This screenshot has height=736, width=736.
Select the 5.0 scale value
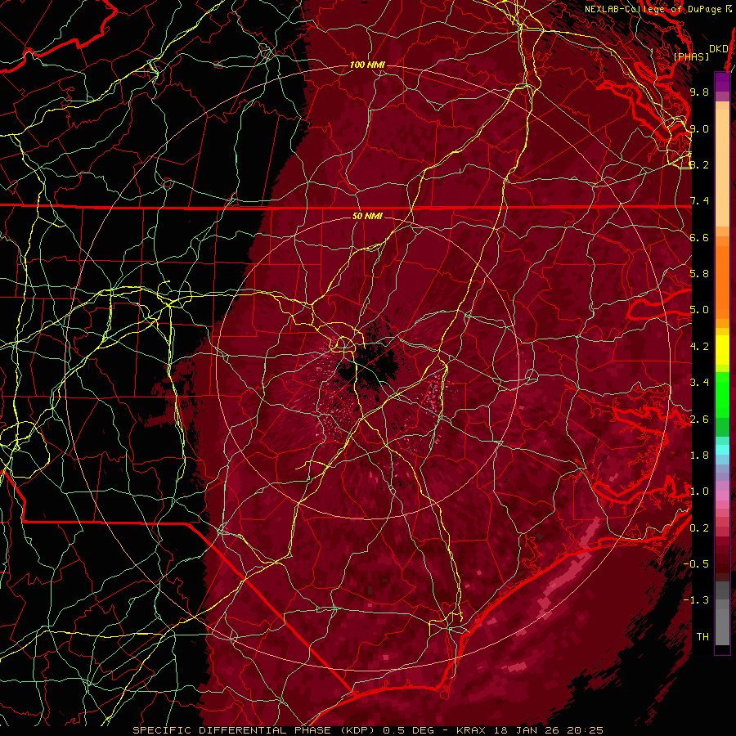pos(699,310)
